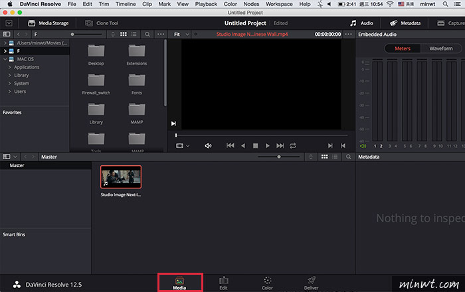Switch media pool to list view
The width and height of the screenshot is (465, 292).
click(335, 157)
